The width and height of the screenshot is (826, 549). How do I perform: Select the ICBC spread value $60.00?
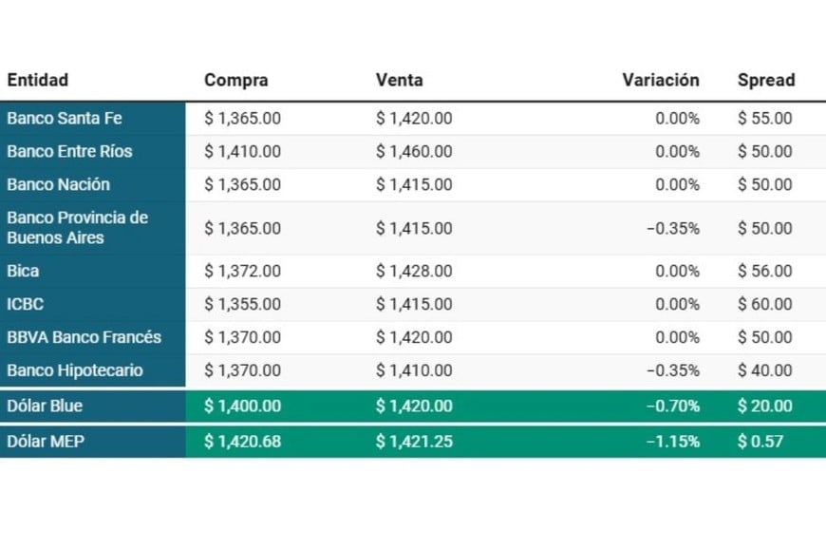pos(764,305)
